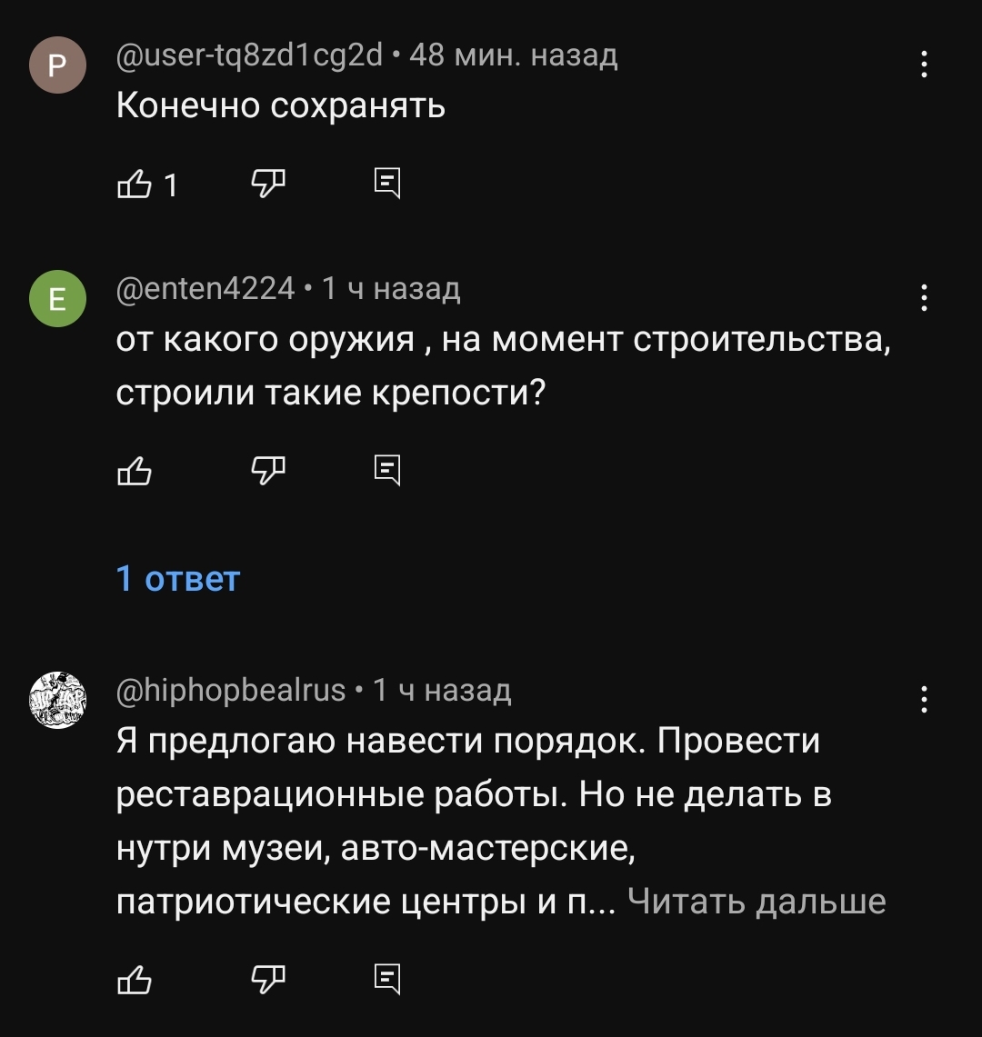
Task: Dislike the @hiphopbealrus comment
Action: coord(266,978)
